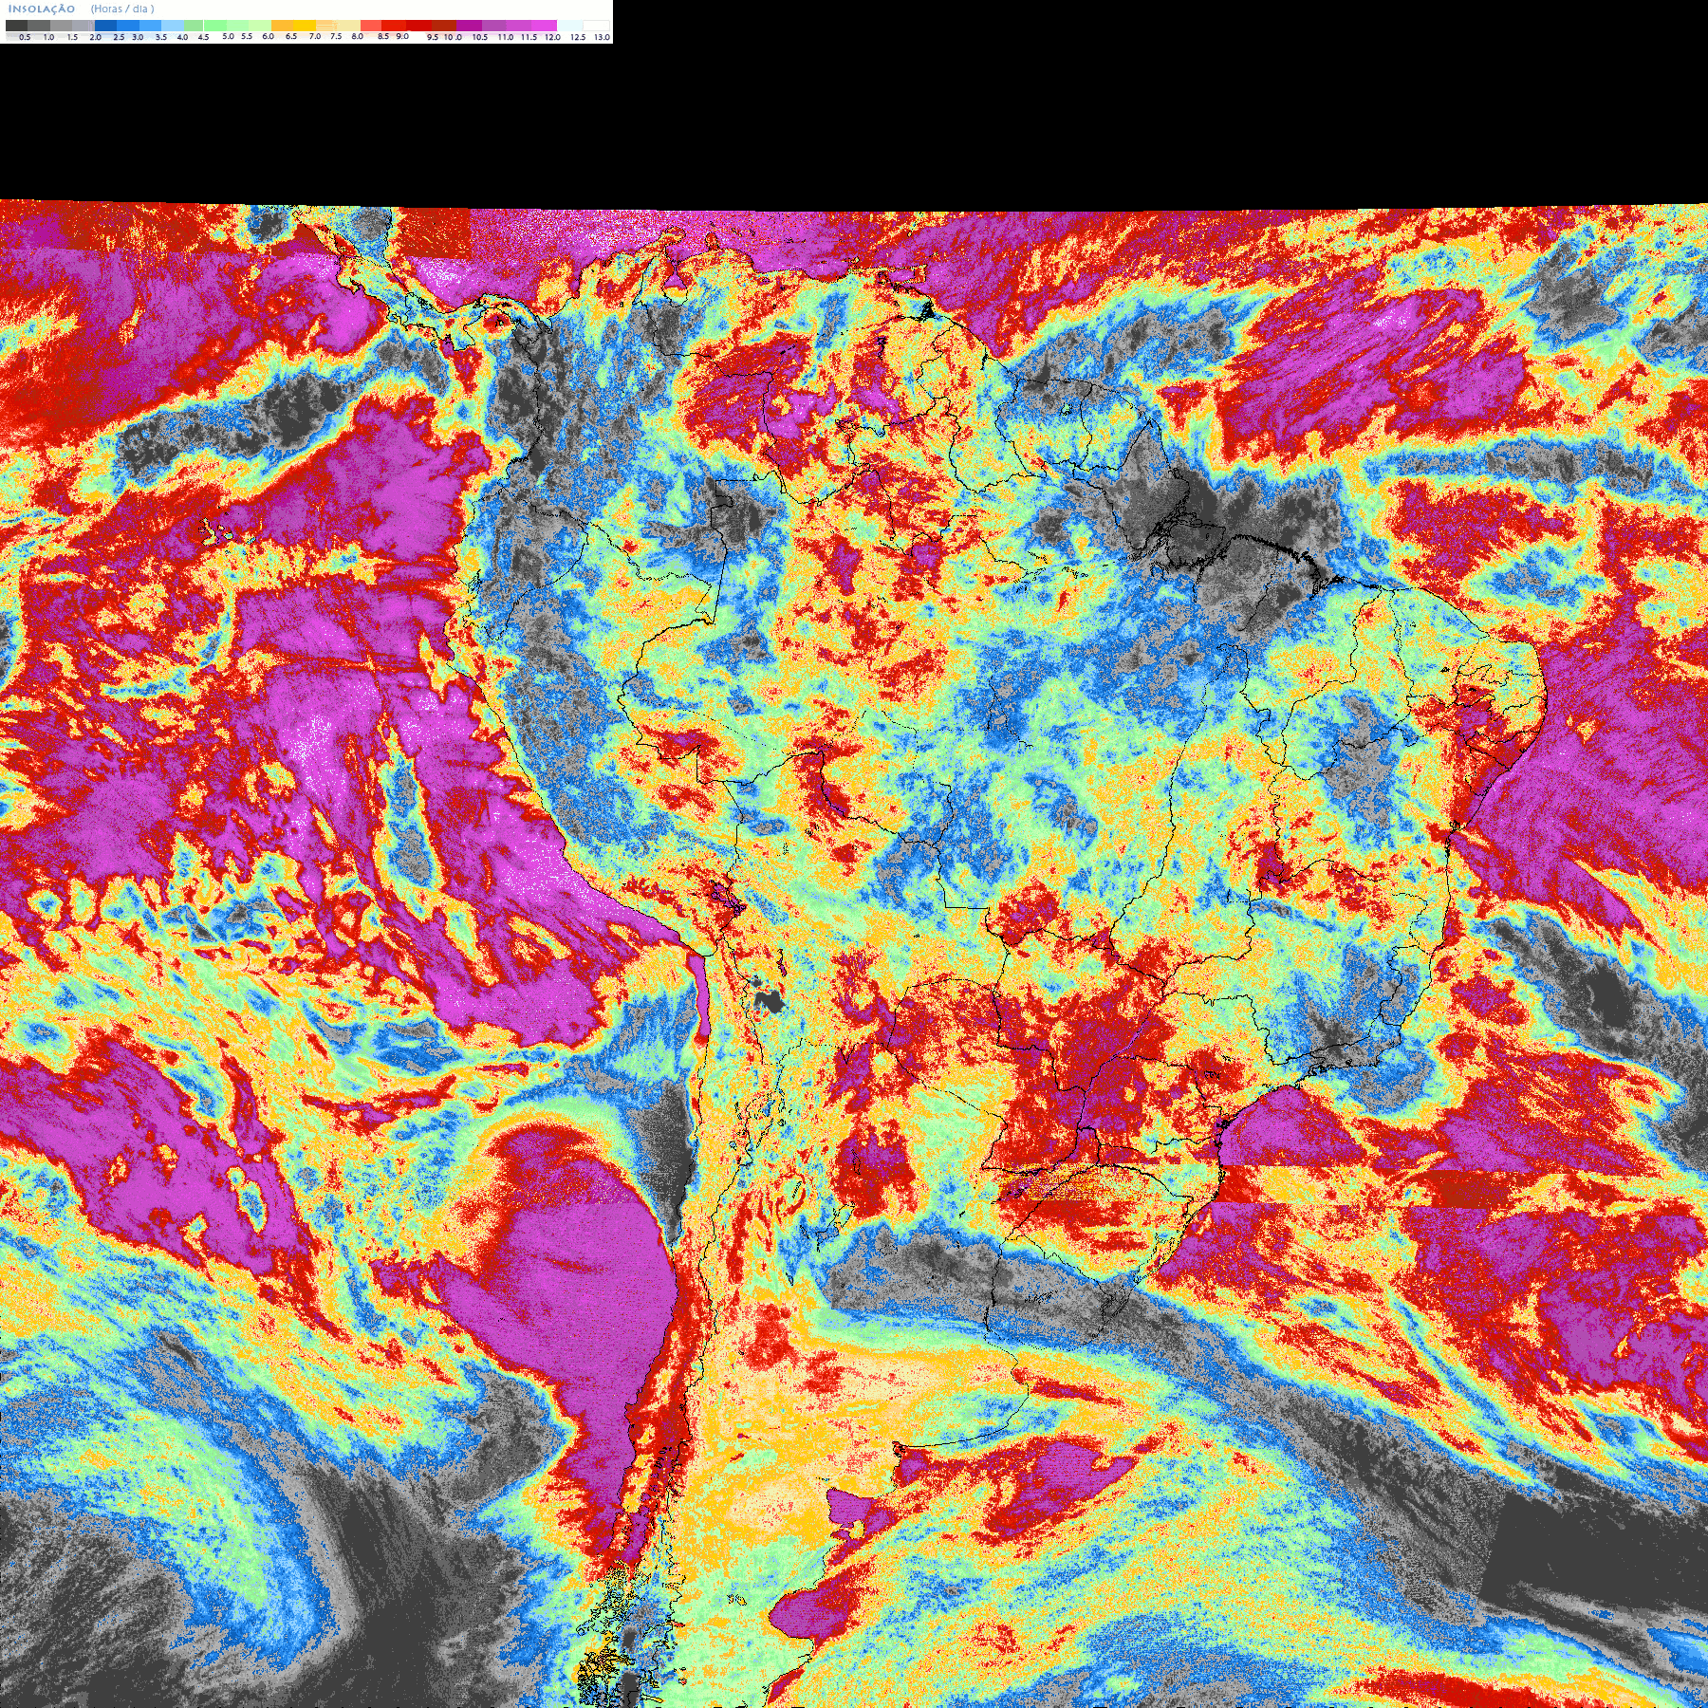Screen dimensions: 1708x1708
Task: Click the 7.0 legend value
Action: [x=315, y=36]
